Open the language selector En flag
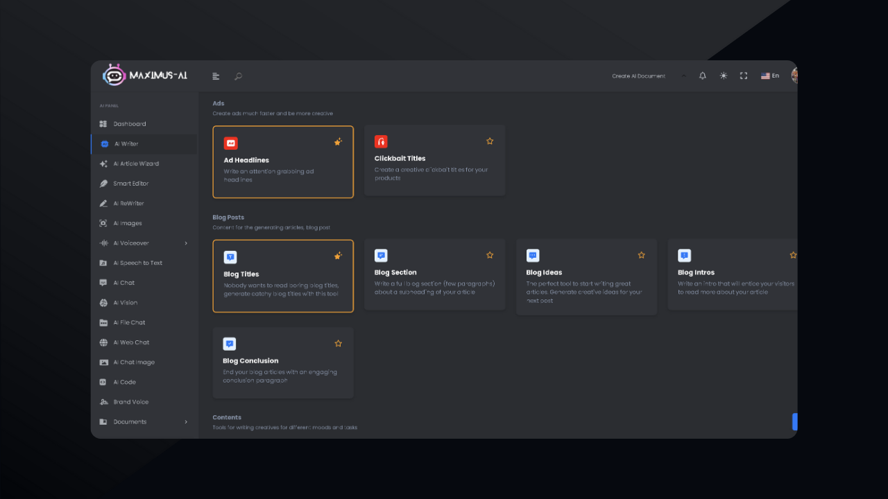 [x=769, y=76]
